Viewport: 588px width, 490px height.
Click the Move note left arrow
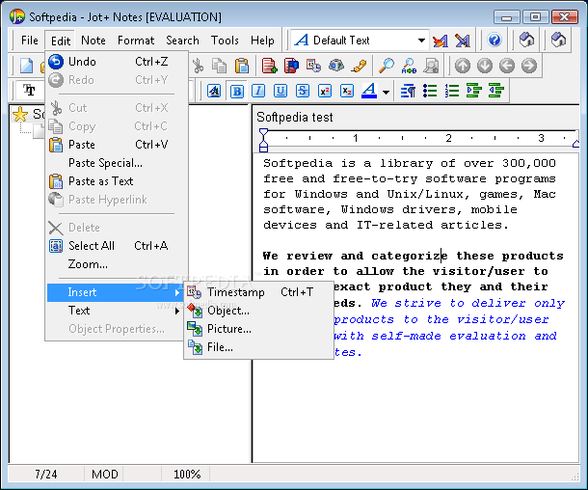507,66
